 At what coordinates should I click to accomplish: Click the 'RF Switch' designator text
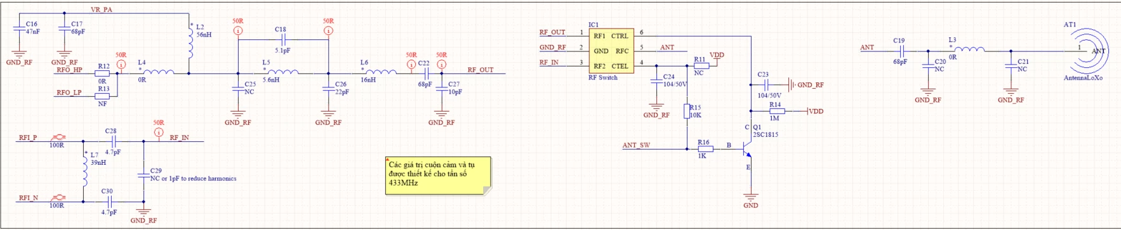click(x=603, y=77)
